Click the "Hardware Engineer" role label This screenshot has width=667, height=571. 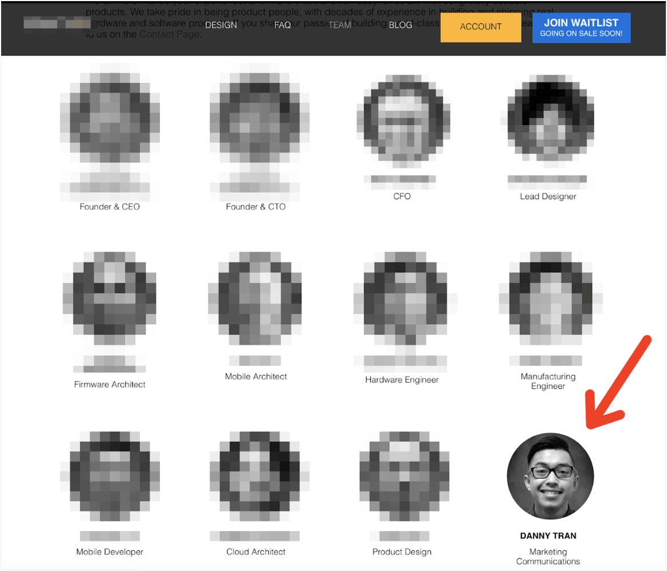point(402,380)
